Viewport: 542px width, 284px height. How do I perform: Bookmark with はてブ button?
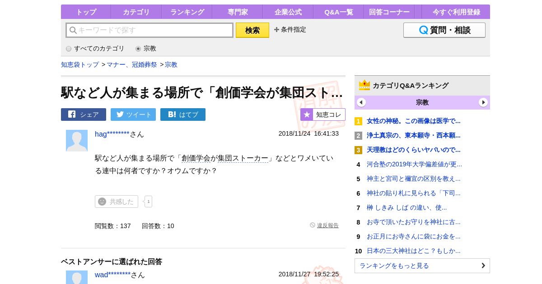coord(183,115)
